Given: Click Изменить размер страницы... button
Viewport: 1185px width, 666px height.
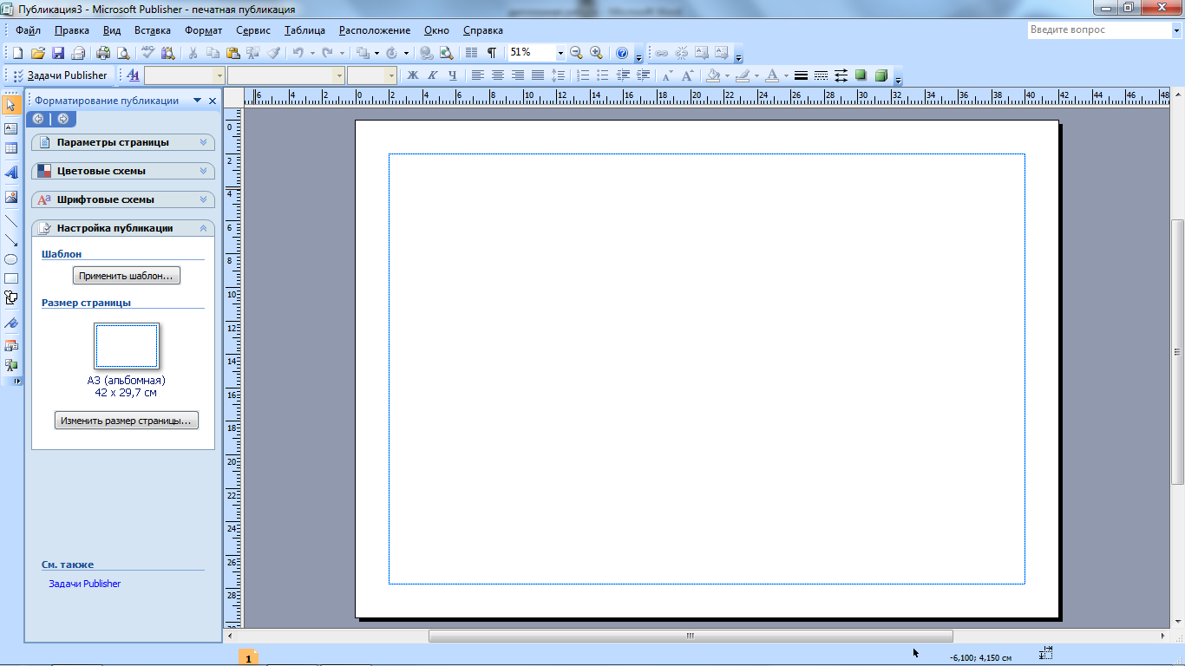Looking at the screenshot, I should tap(127, 421).
